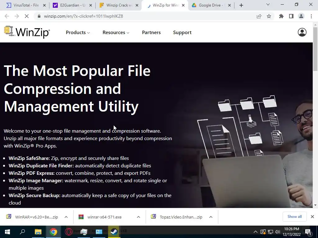This screenshot has width=318, height=238.
Task: Go back to previous page
Action: coord(7,16)
